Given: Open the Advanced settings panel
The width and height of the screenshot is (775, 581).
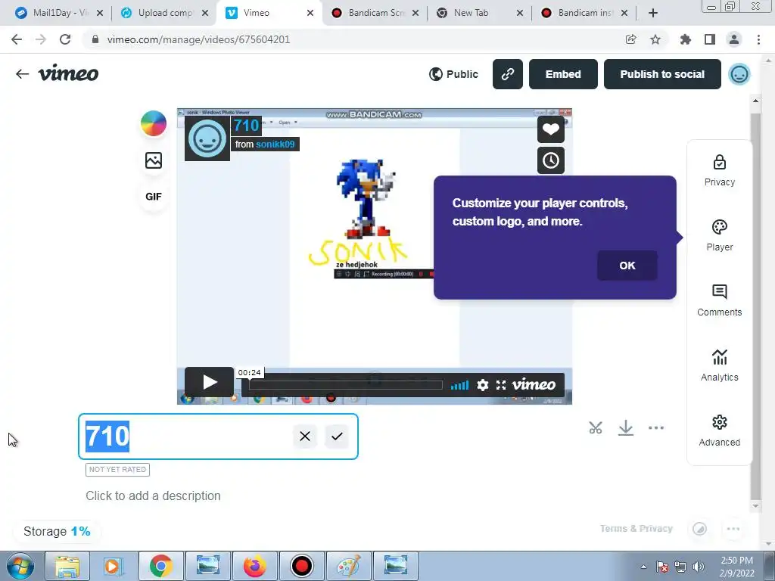Looking at the screenshot, I should point(720,430).
